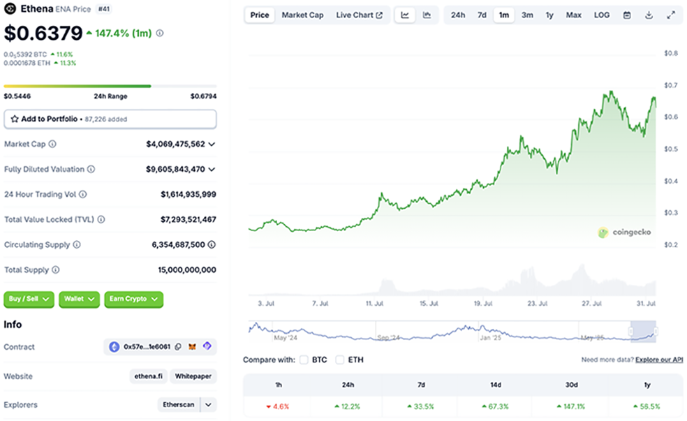Open the Earn Crypto dropdown
This screenshot has height=421, width=687.
tap(133, 300)
